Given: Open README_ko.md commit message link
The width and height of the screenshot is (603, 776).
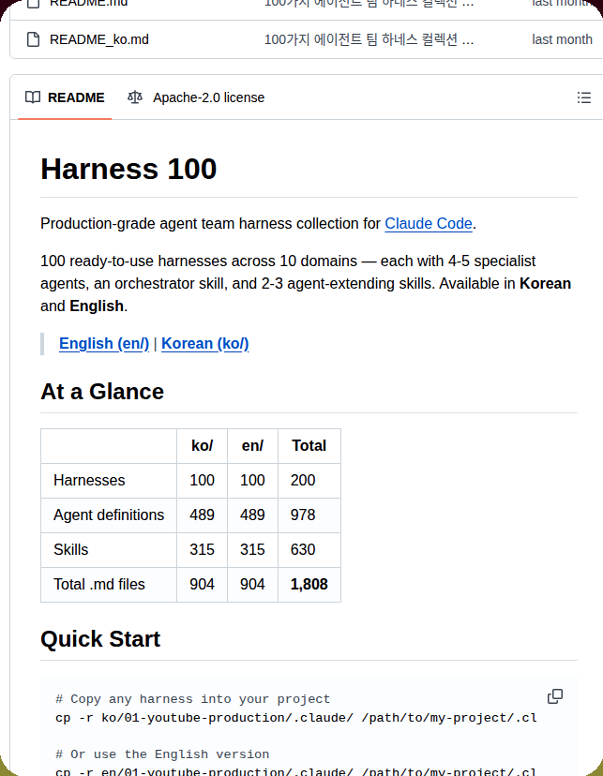Looking at the screenshot, I should (x=369, y=39).
